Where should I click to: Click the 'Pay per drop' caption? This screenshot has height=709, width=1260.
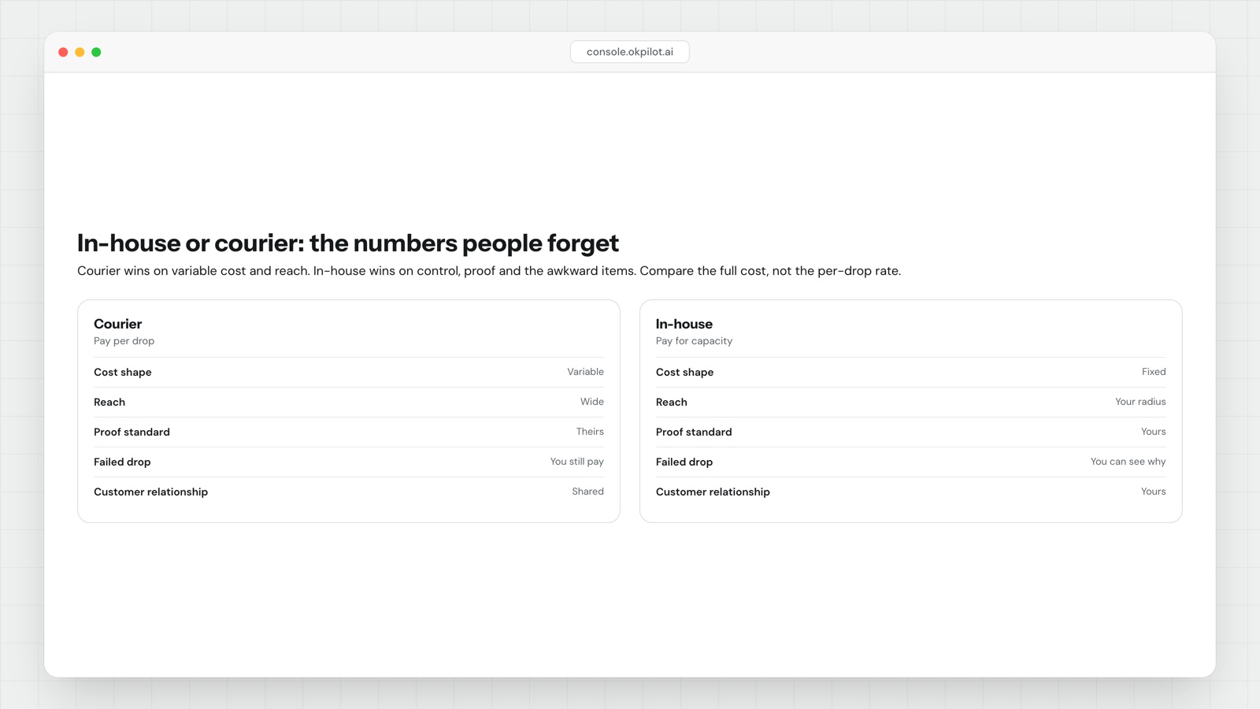pos(124,341)
